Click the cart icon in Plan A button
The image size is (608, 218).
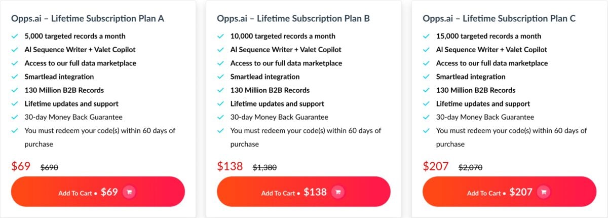tap(129, 192)
